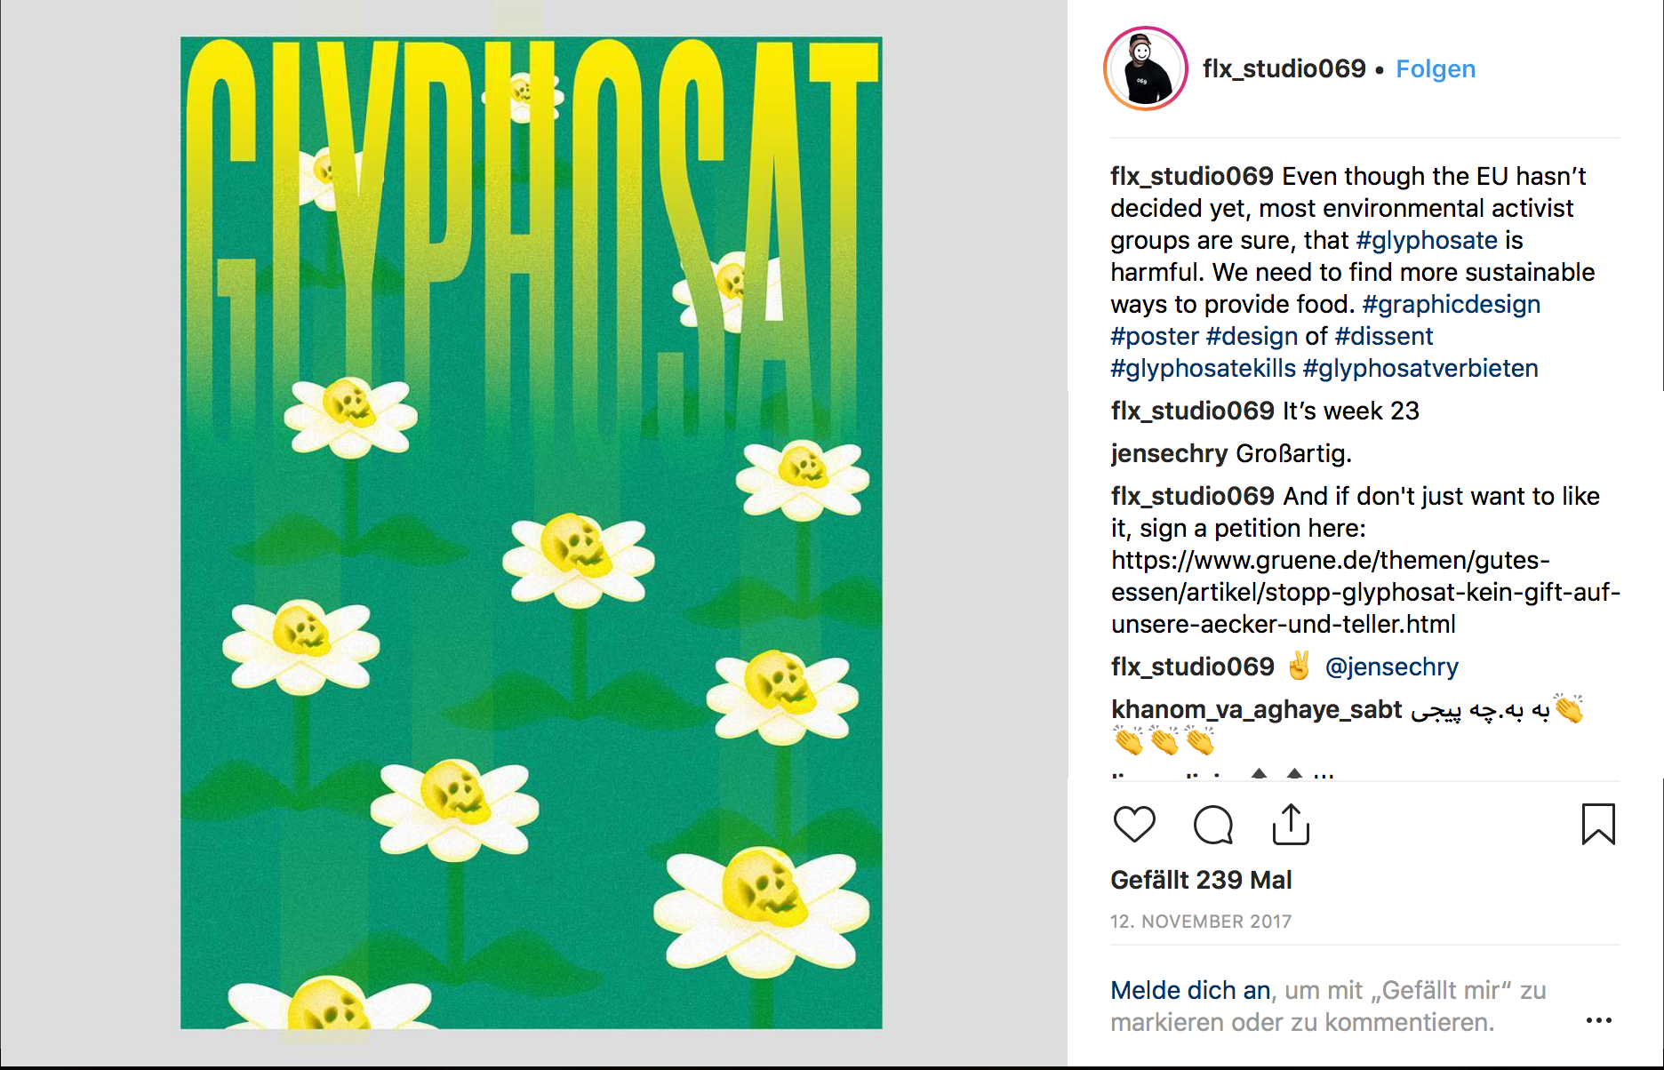Screen dimensions: 1664x1070
Task: Follow the account via Folgen
Action: [1436, 68]
